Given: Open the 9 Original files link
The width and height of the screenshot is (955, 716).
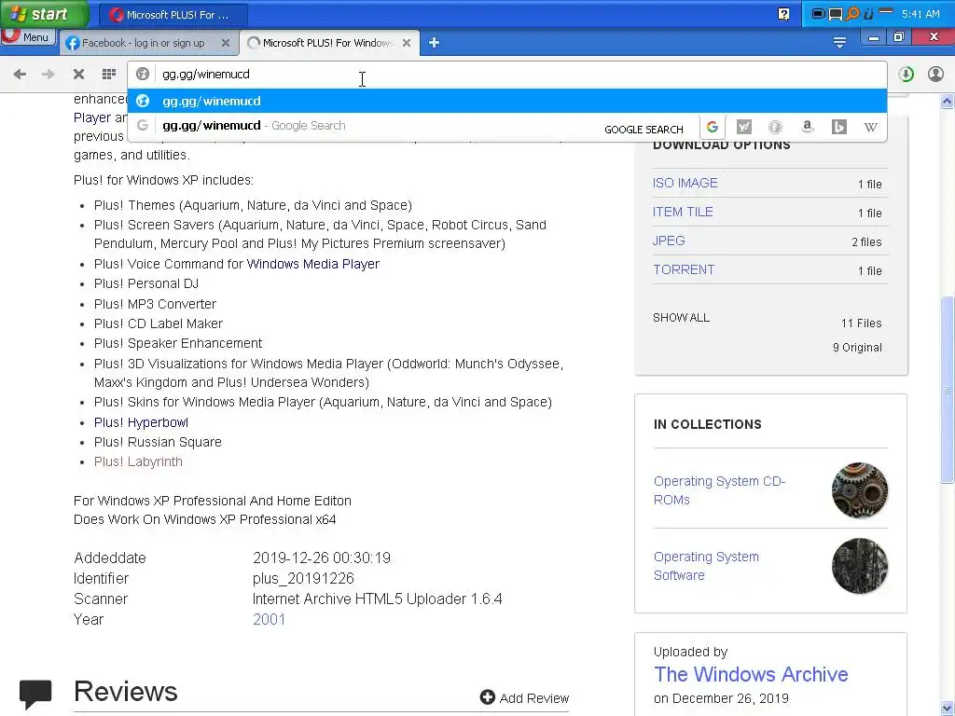Looking at the screenshot, I should point(857,348).
